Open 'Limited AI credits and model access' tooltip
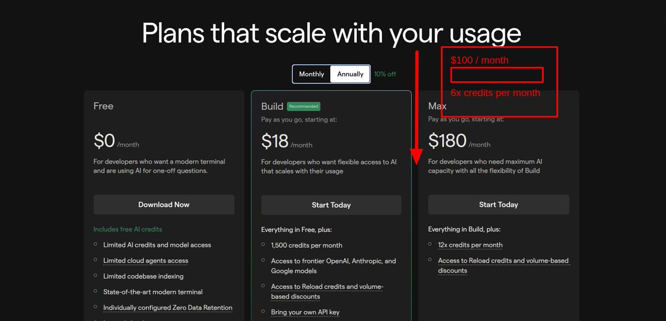Image resolution: width=666 pixels, height=321 pixels. [x=157, y=245]
